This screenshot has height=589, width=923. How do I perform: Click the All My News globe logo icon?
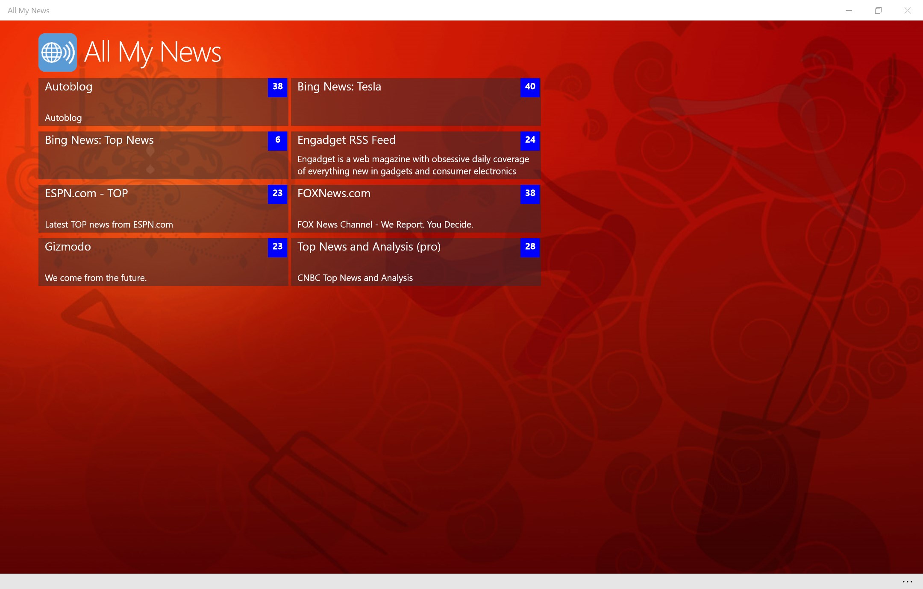[x=58, y=52]
